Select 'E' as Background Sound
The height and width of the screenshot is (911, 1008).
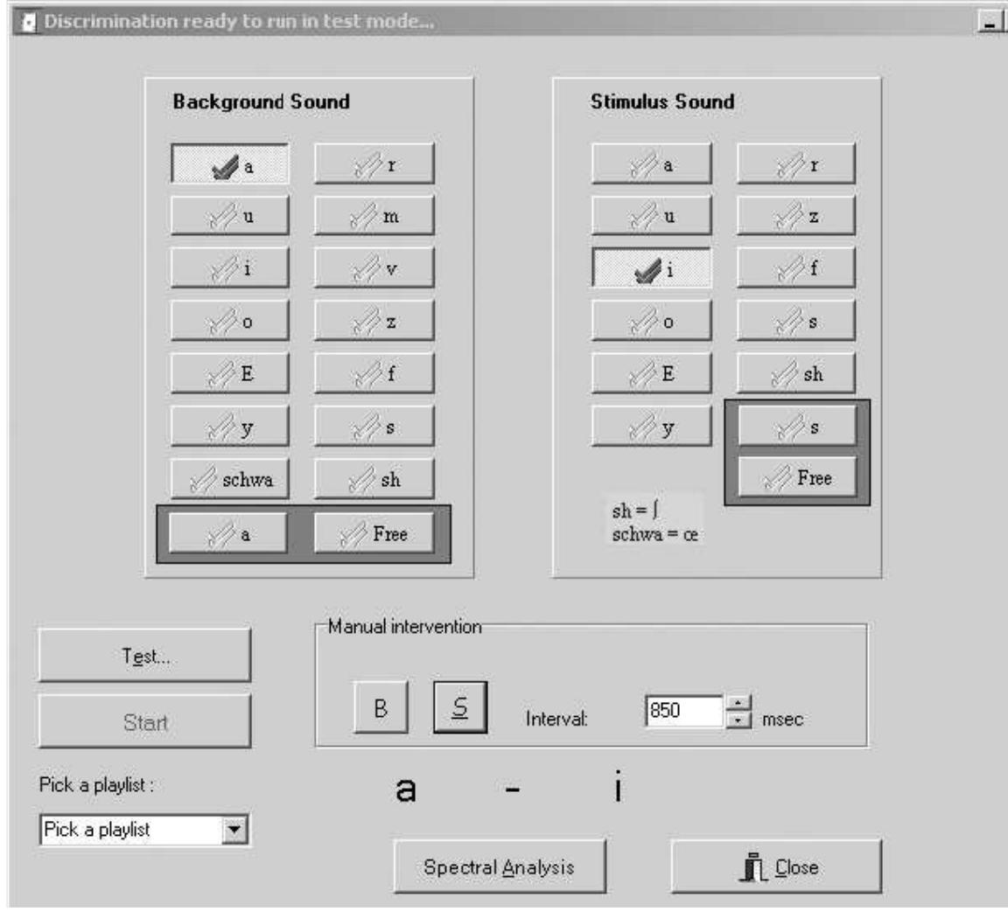230,373
